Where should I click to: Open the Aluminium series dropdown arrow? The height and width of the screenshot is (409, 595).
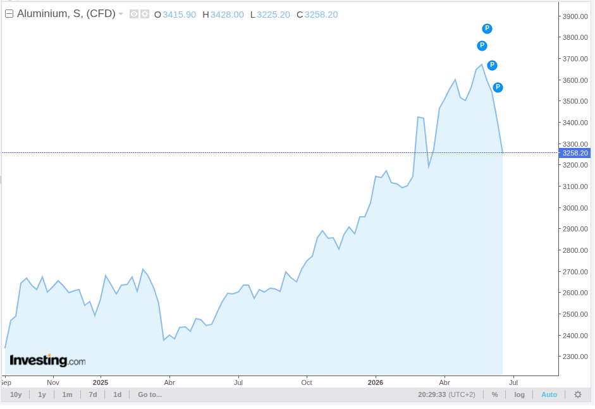(x=121, y=14)
